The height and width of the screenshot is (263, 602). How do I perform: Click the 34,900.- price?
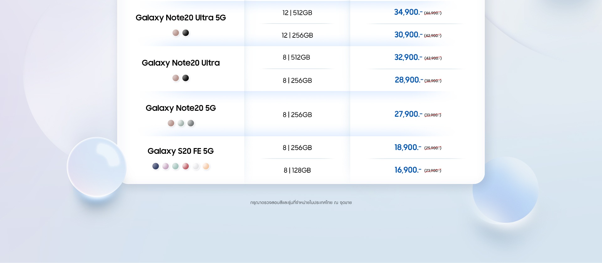408,12
